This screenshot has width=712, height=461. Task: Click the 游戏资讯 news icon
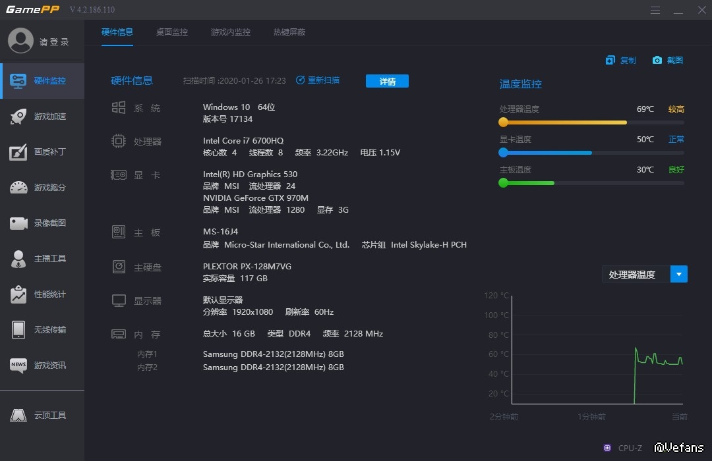pos(18,366)
